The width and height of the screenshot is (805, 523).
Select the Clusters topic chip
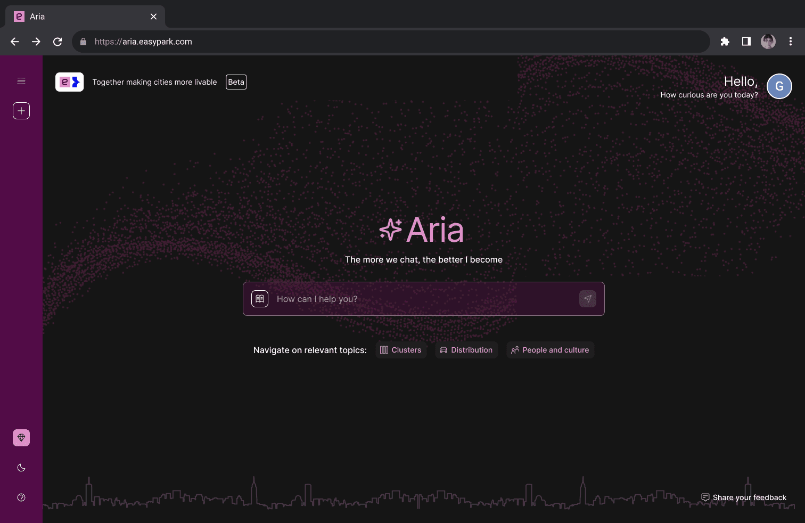click(x=401, y=350)
